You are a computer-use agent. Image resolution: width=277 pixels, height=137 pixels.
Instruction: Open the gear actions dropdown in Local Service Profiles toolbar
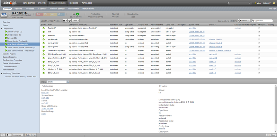[65, 21]
